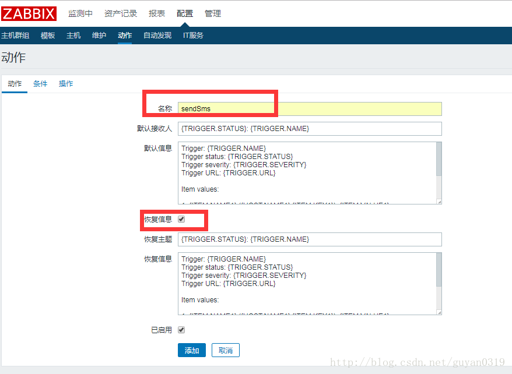Click the 取消 button

pyautogui.click(x=226, y=350)
